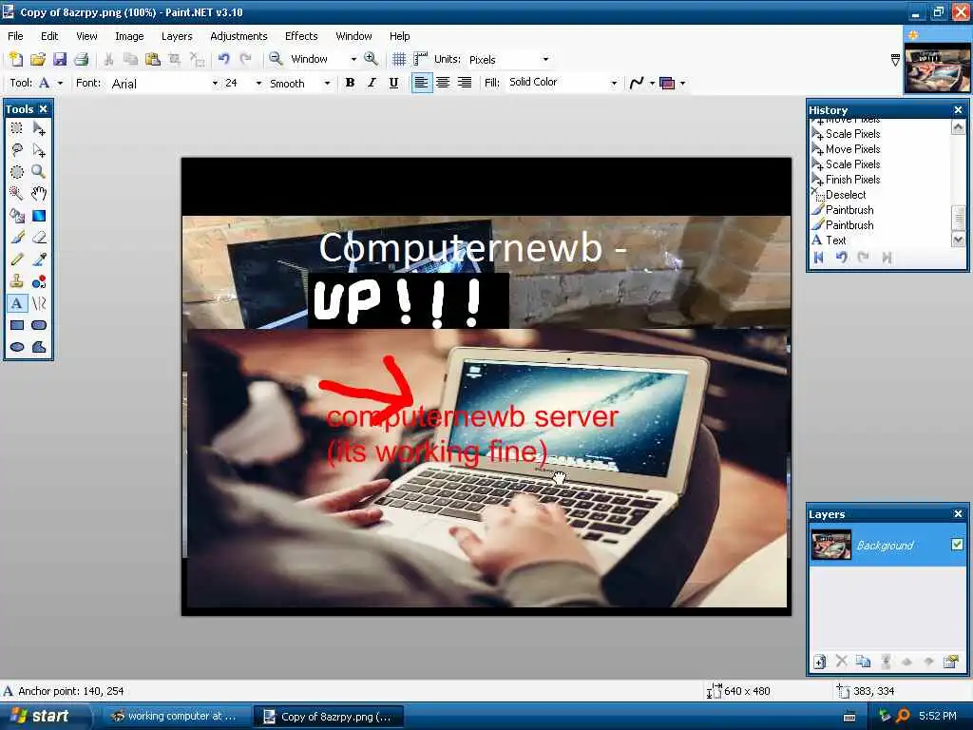Viewport: 973px width, 730px height.
Task: Click the Zoom In magnifier icon
Action: pos(372,59)
